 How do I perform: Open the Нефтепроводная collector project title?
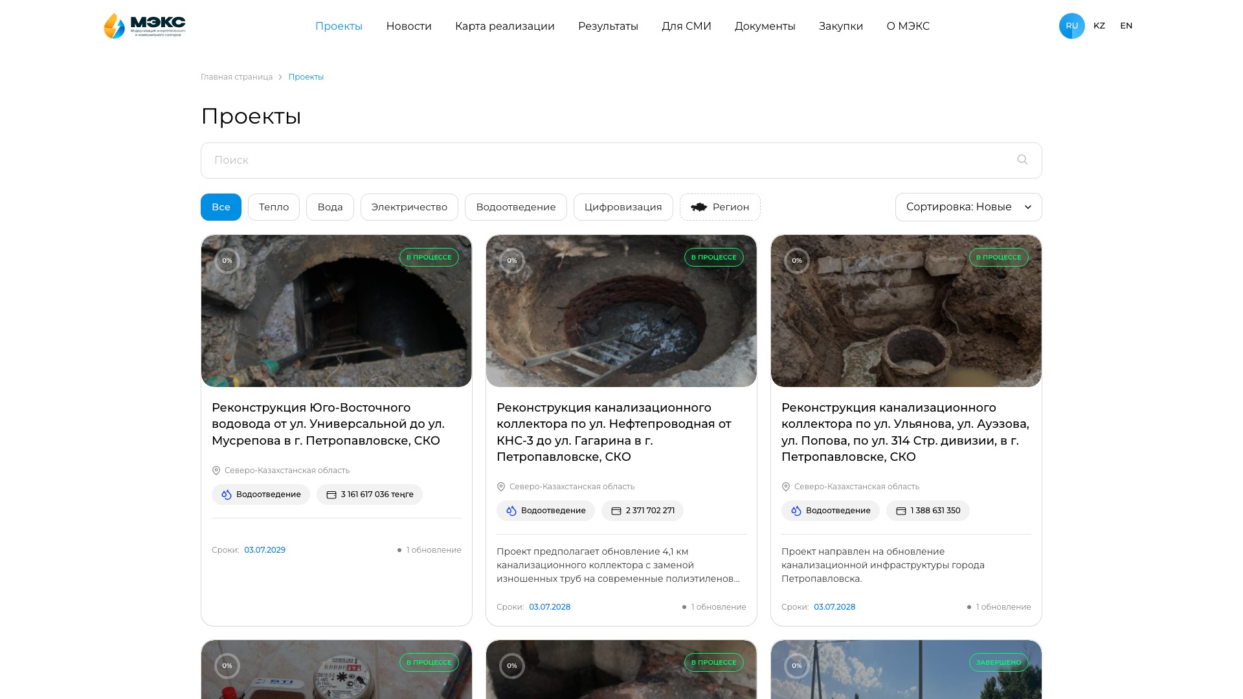pyautogui.click(x=614, y=432)
